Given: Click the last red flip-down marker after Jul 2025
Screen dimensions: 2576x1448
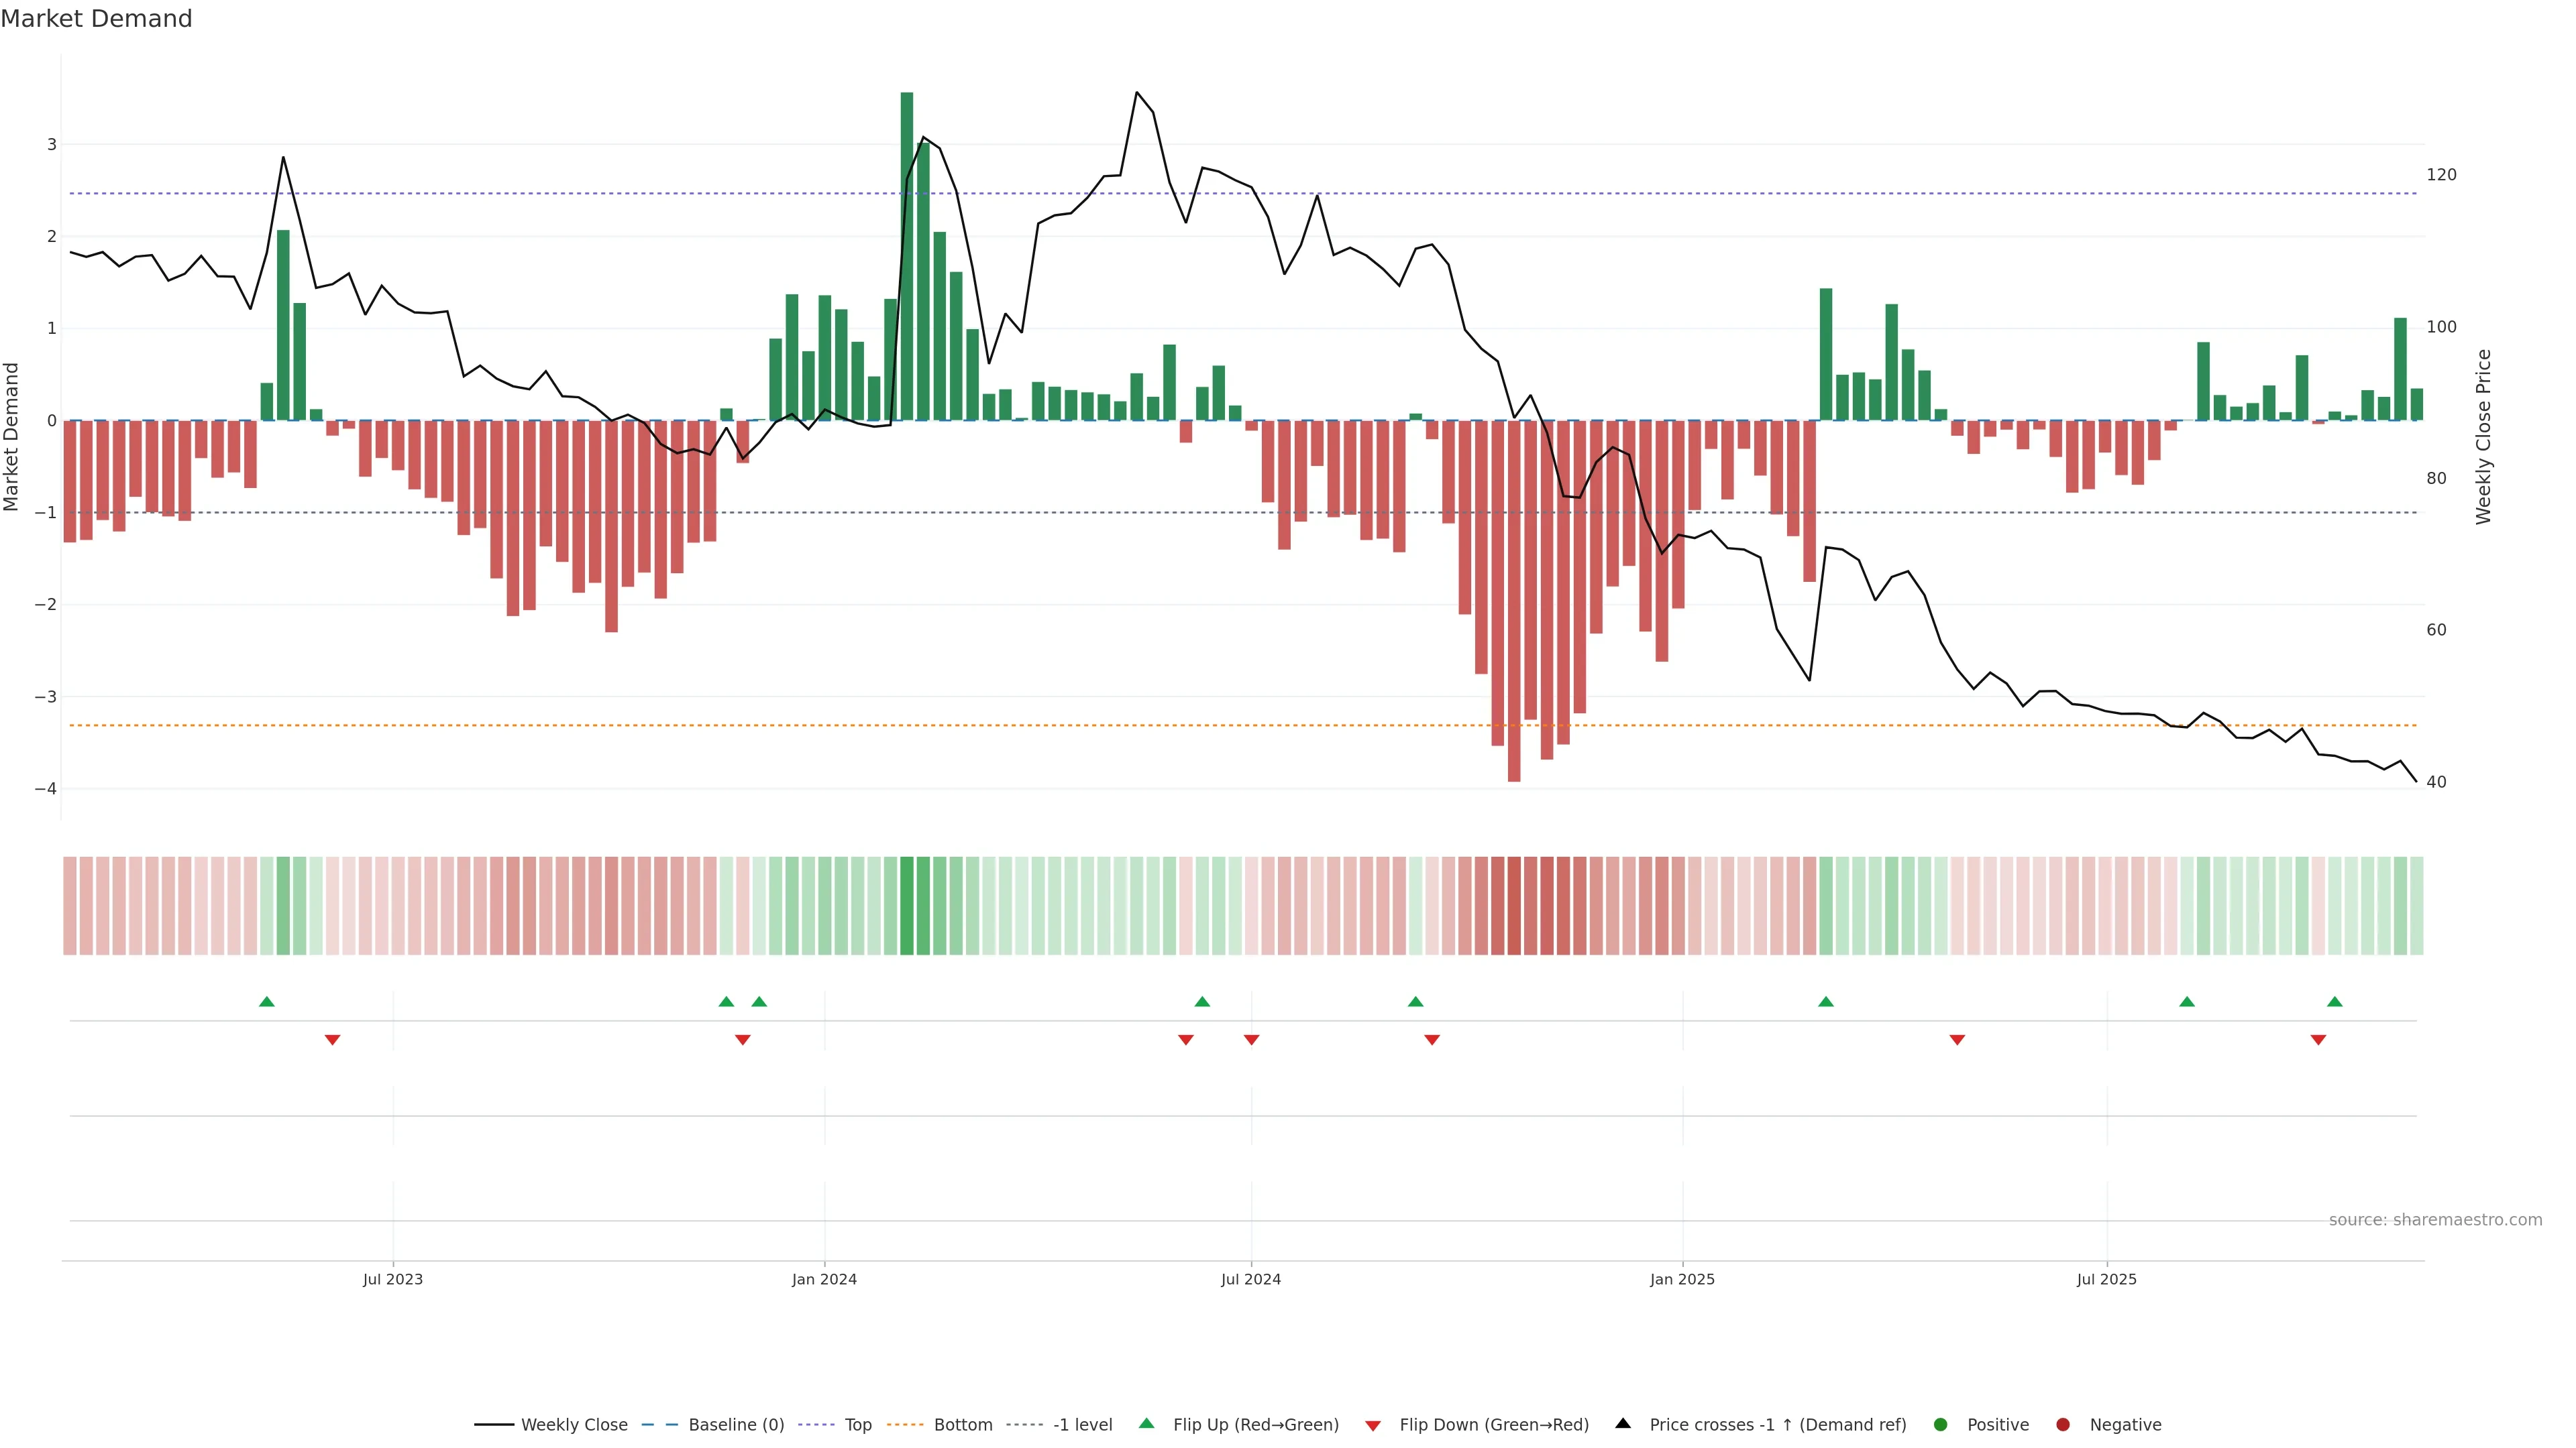Looking at the screenshot, I should coord(2318,1040).
